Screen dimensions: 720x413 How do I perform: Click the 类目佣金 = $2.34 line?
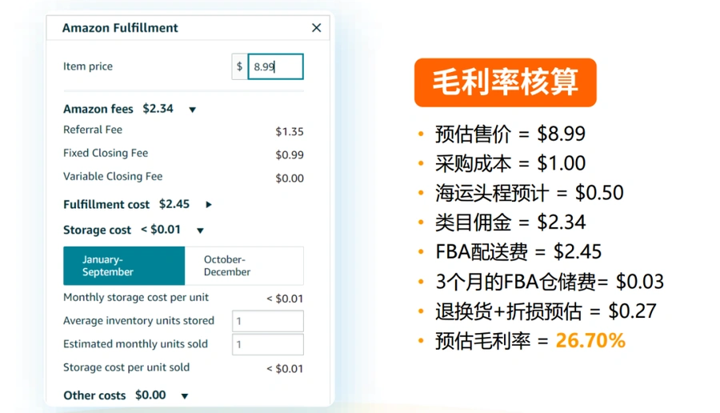click(x=510, y=223)
